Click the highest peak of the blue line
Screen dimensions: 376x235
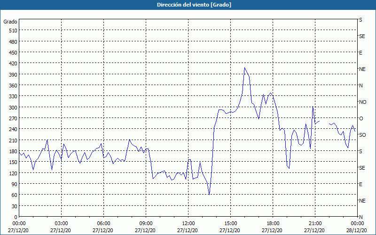pos(244,68)
